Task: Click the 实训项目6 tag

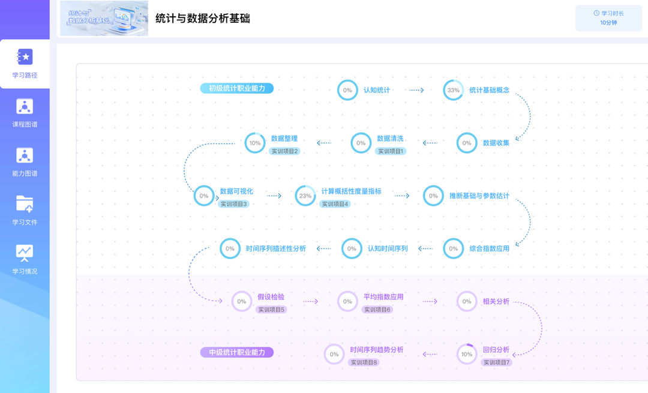Action: [377, 310]
